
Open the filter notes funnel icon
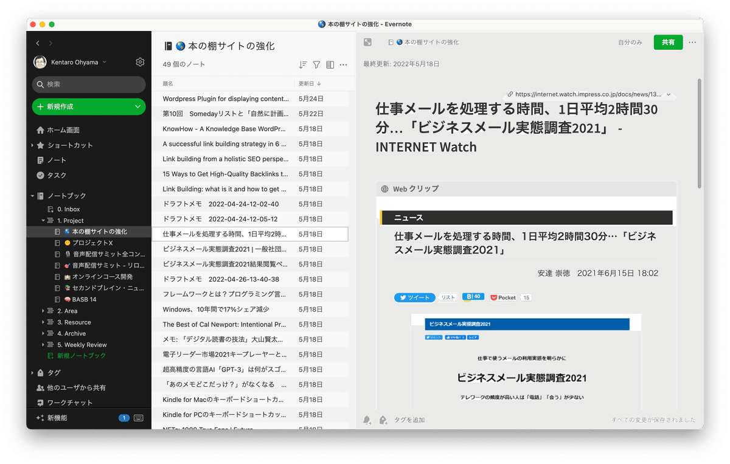click(316, 64)
